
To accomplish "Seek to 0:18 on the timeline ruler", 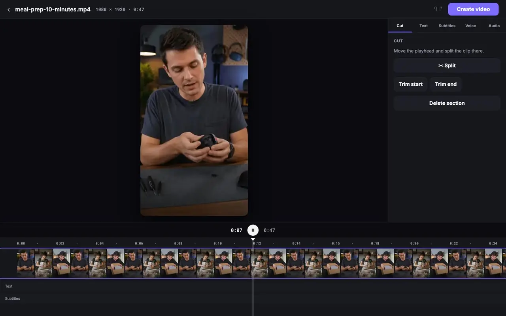I will (375, 243).
